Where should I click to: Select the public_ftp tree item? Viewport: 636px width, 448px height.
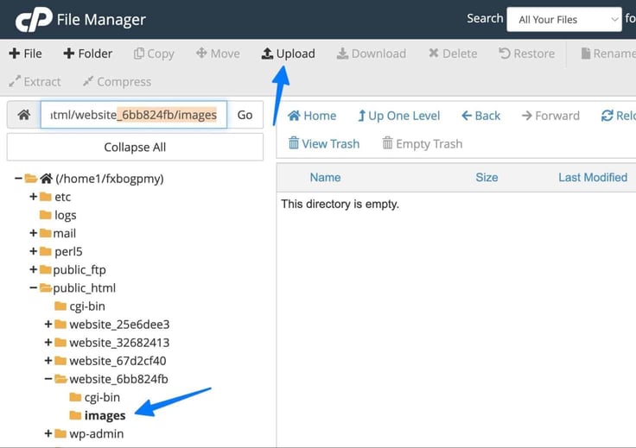tap(79, 270)
